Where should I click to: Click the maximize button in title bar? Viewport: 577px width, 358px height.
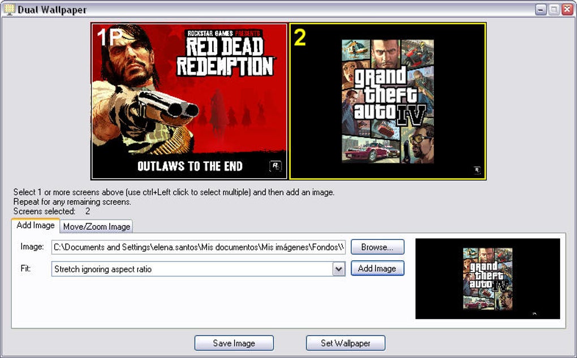click(554, 10)
